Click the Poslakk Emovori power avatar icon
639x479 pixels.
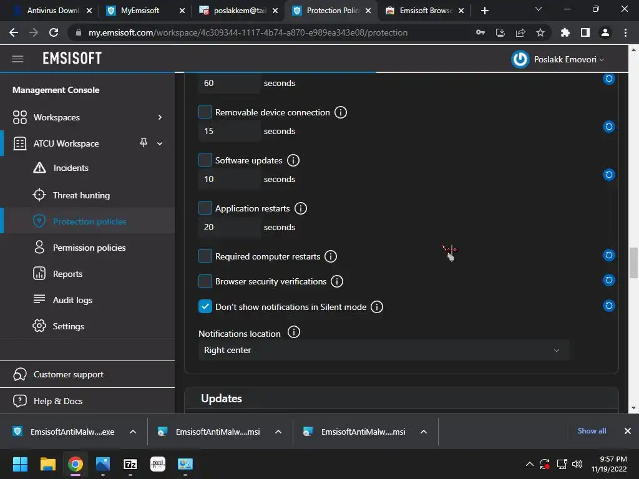[x=520, y=59]
